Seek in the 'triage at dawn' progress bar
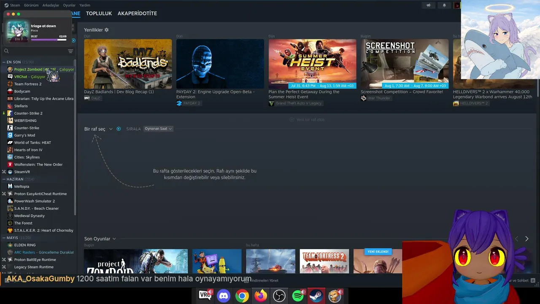Screen dimensions: 540x304 point(49,40)
